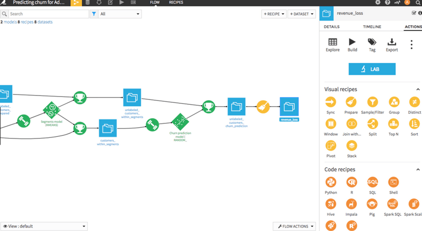Image resolution: width=422 pixels, height=231 pixels.
Task: Collapse the Code recipes section
Action: click(x=418, y=170)
